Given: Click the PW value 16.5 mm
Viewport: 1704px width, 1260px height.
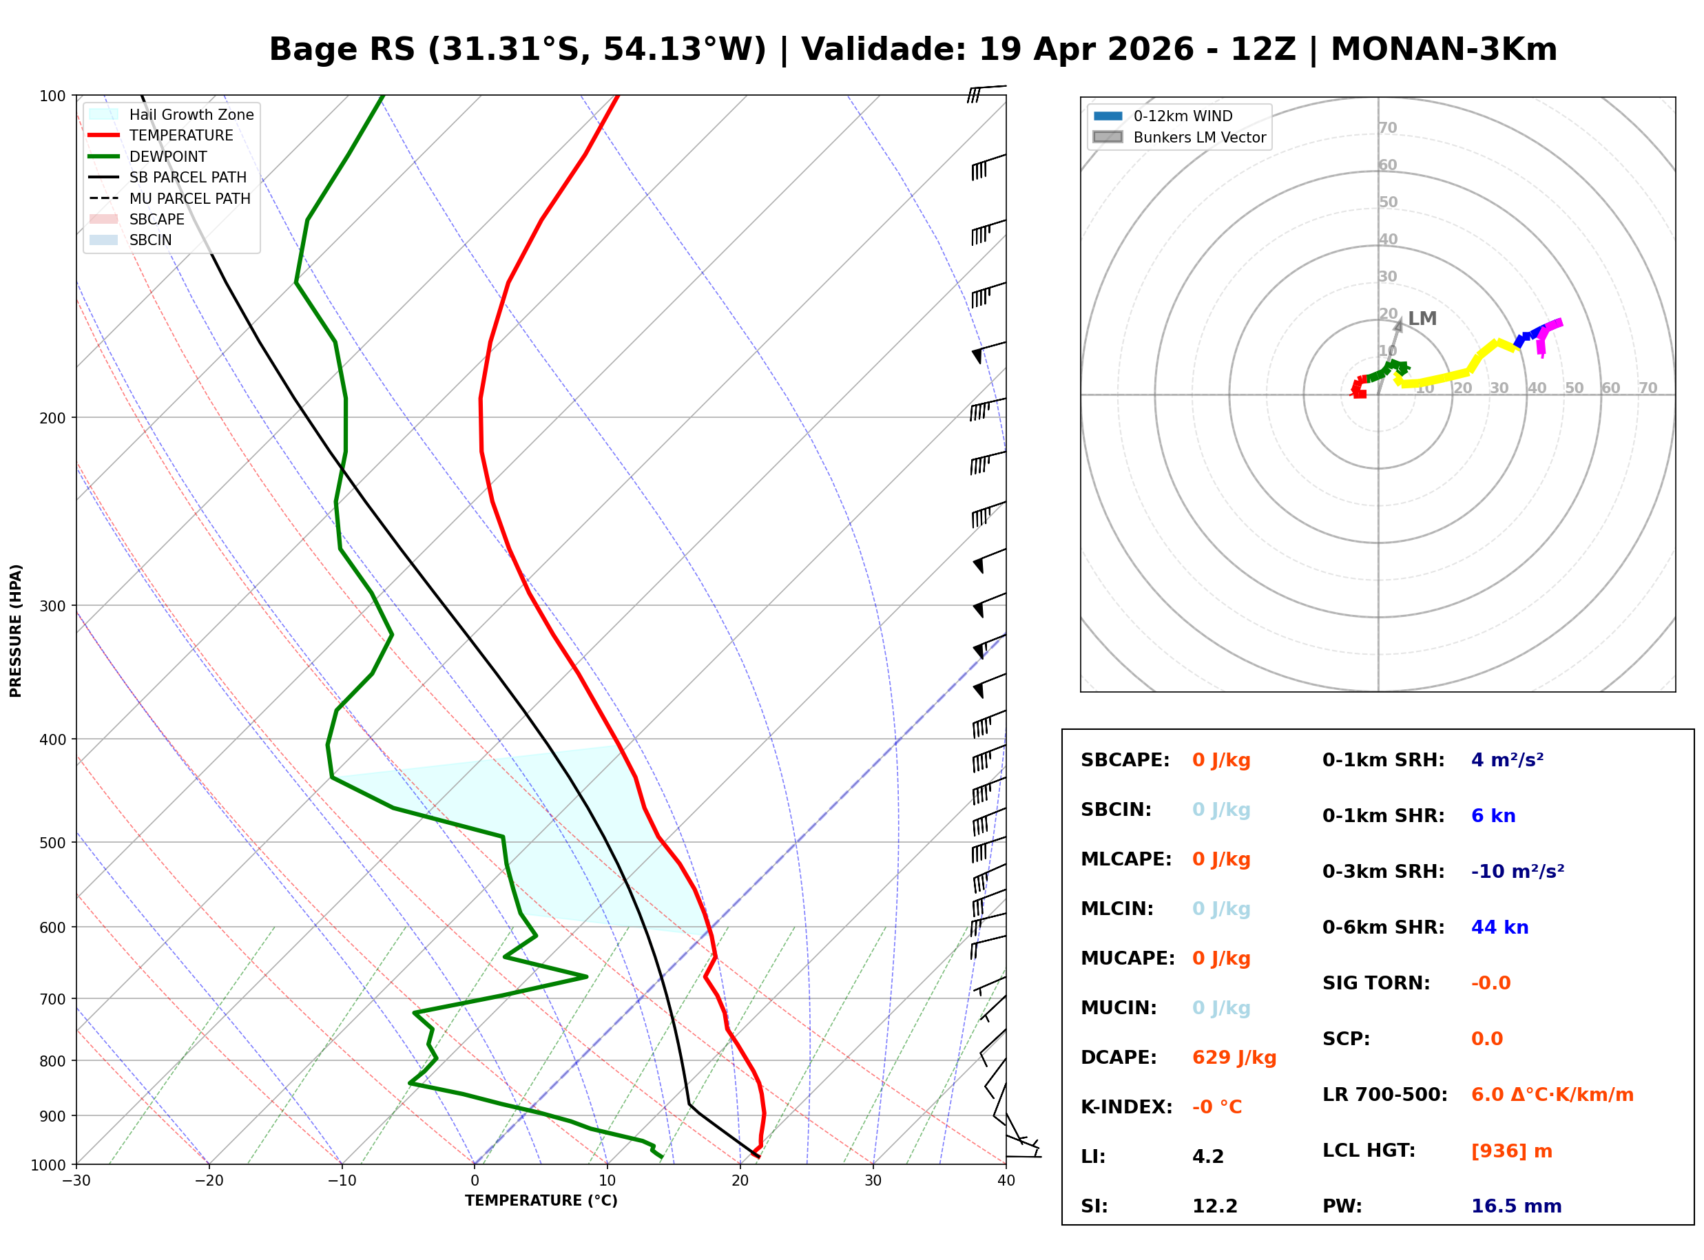Looking at the screenshot, I should click(x=1517, y=1206).
